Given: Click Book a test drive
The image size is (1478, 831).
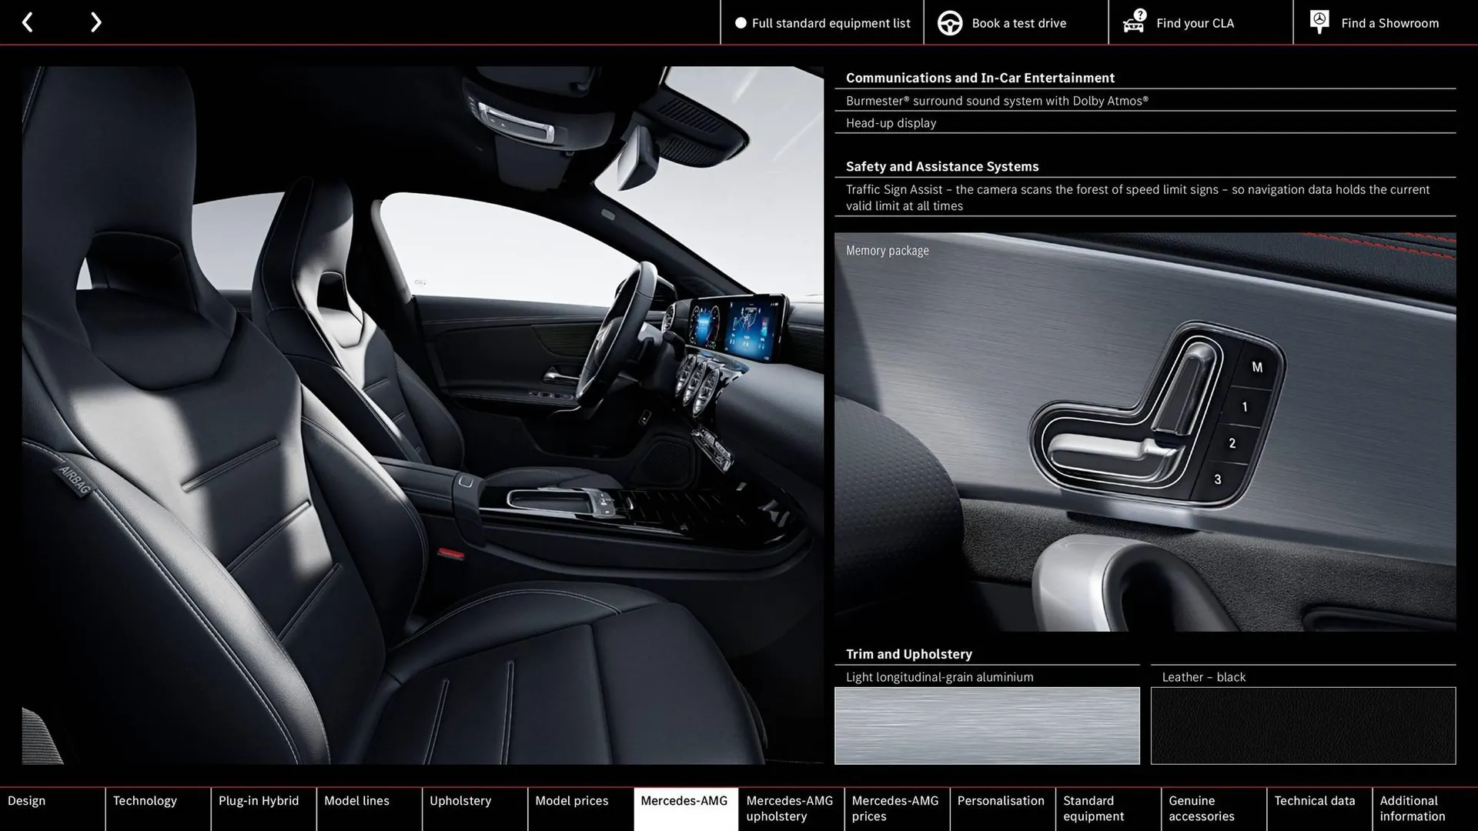Looking at the screenshot, I should pyautogui.click(x=1018, y=23).
